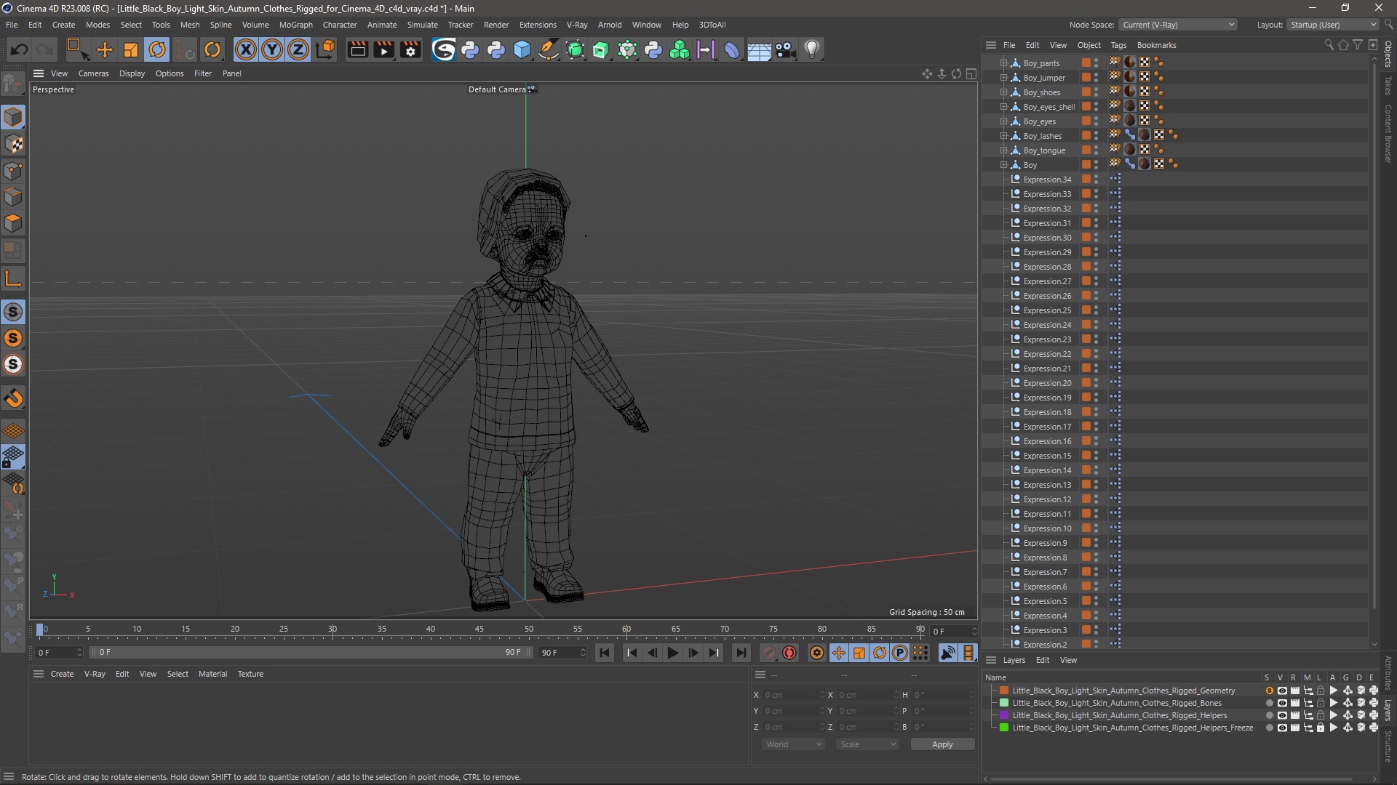Open the World coordinate dropdown

(x=793, y=744)
